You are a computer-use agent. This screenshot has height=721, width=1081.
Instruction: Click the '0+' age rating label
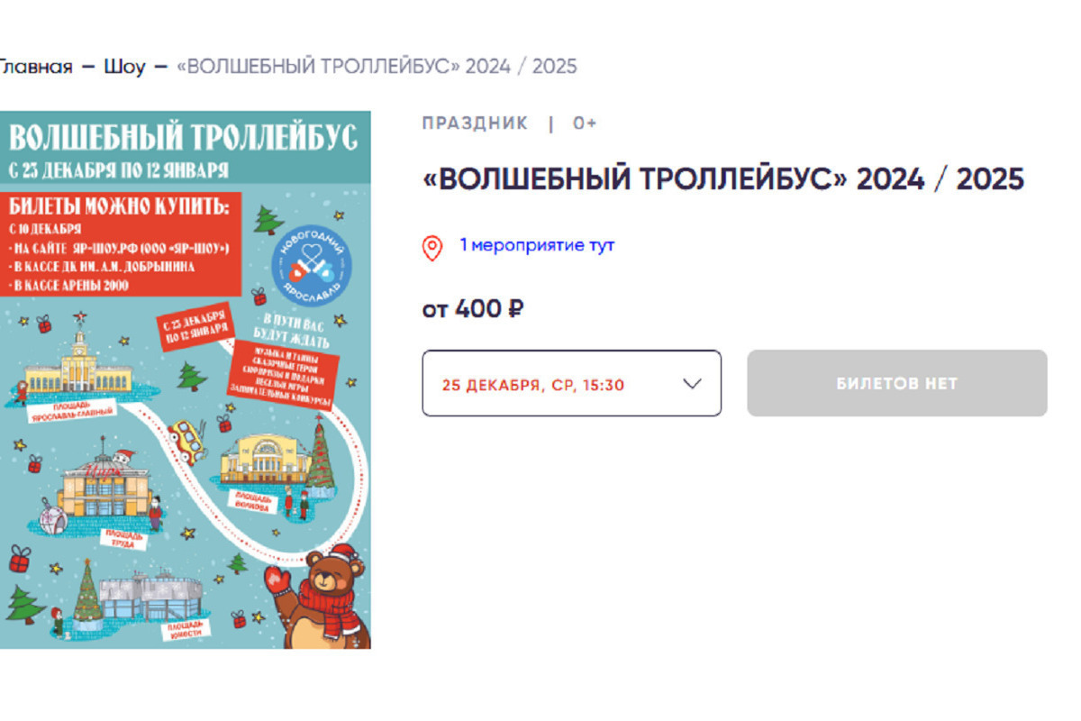click(x=585, y=123)
